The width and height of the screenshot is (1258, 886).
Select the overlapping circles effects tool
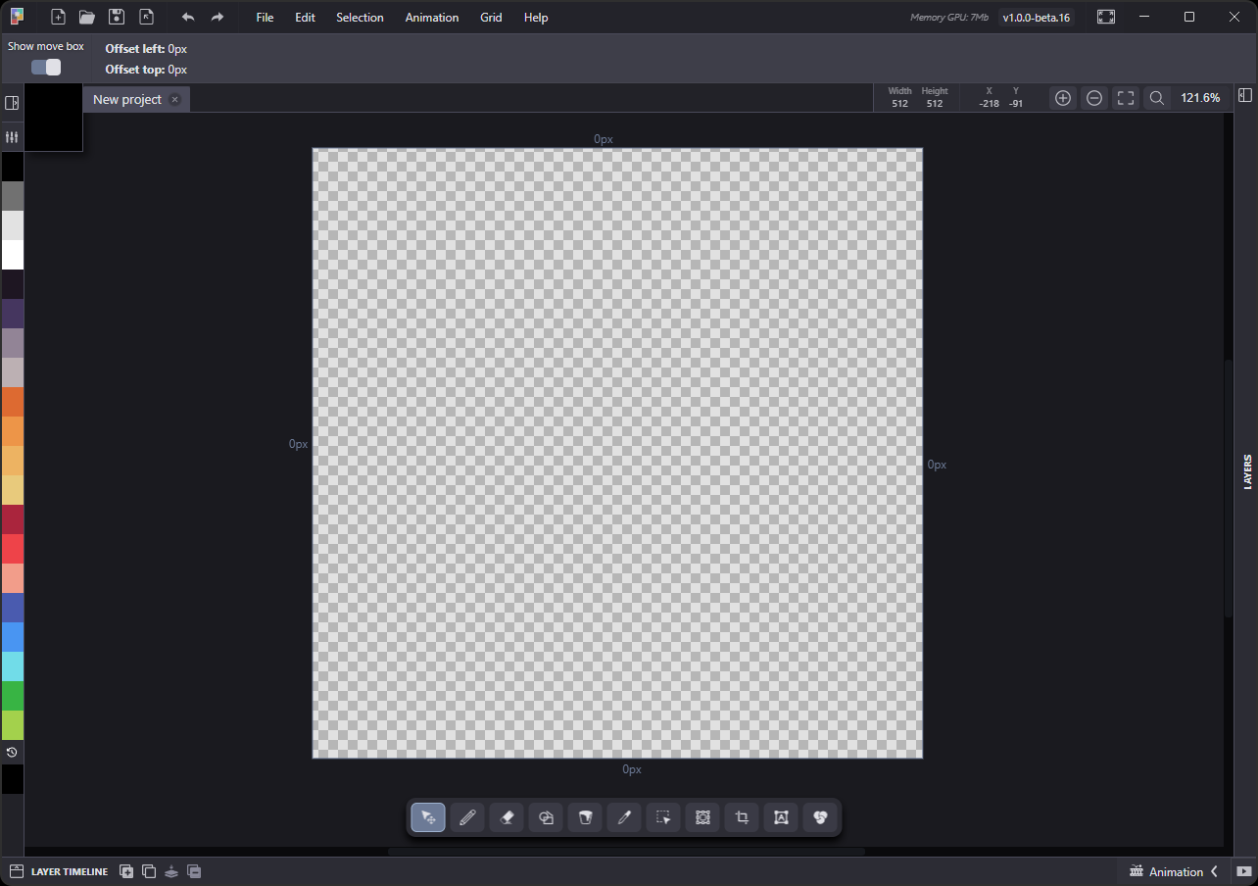820,817
